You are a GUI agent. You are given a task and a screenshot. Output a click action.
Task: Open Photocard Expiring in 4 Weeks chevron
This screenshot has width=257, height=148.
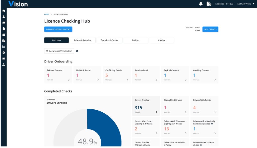click(x=186, y=133)
